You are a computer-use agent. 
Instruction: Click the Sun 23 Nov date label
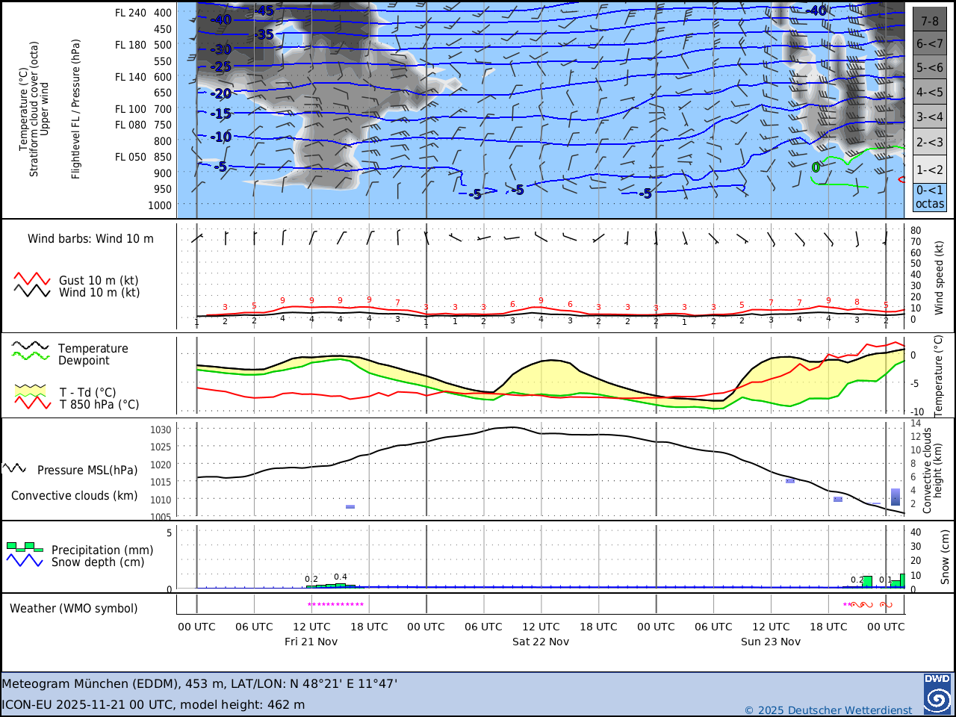771,642
